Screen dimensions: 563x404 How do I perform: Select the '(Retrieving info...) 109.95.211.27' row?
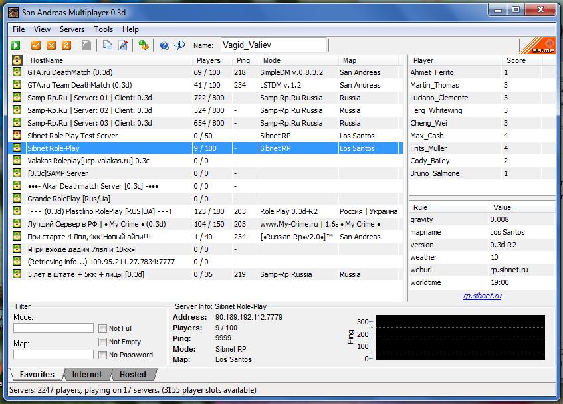(205, 262)
